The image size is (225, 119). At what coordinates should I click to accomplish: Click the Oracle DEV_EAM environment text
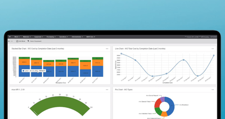click(201, 37)
